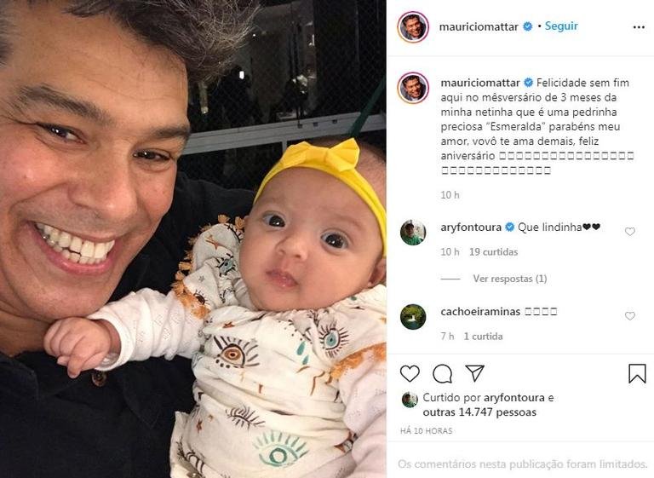Open the comment speech bubble icon
The height and width of the screenshot is (478, 654).
pyautogui.click(x=442, y=374)
